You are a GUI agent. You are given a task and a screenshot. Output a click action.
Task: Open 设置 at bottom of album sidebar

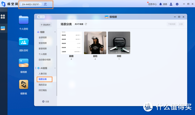pyautogui.click(x=45, y=102)
